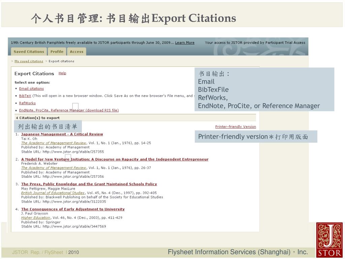The image size is (345, 259).
Task: Open A Model for New Venture Initiation article
Action: click(115, 159)
